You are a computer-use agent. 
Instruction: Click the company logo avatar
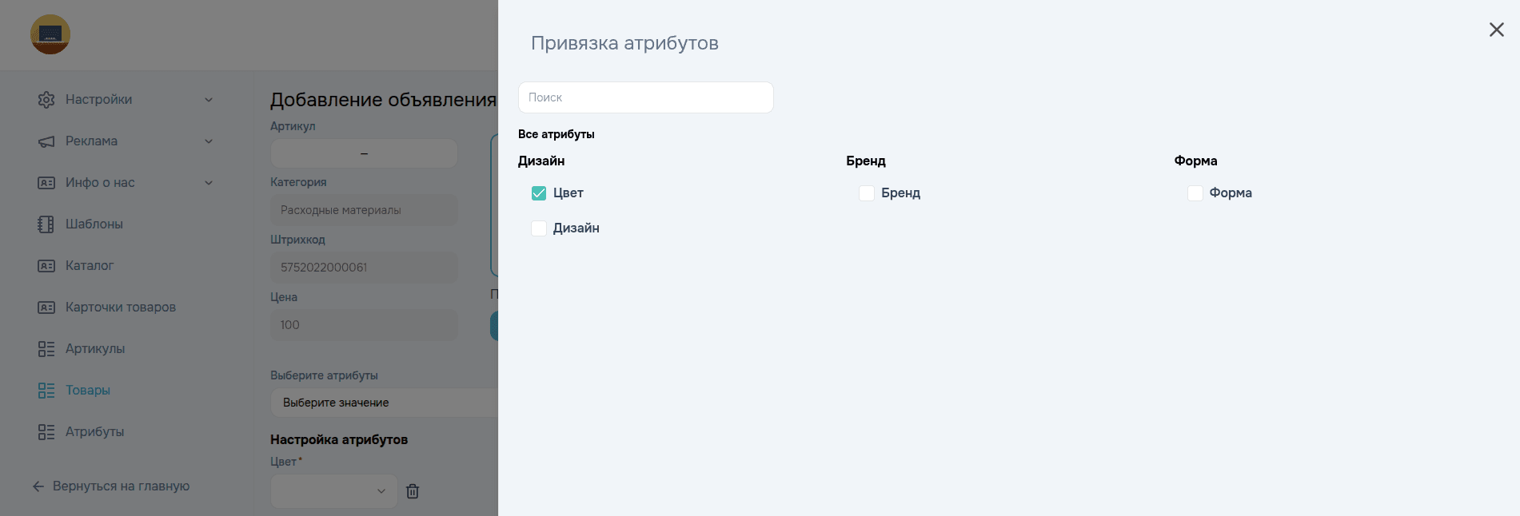click(x=50, y=34)
